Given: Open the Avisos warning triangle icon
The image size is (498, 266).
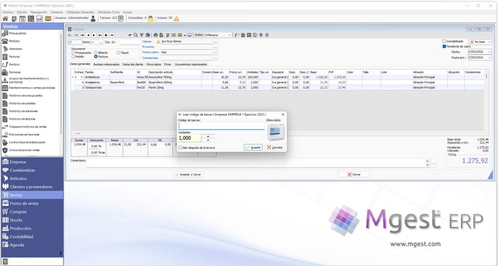Looking at the screenshot, I should [x=176, y=19].
